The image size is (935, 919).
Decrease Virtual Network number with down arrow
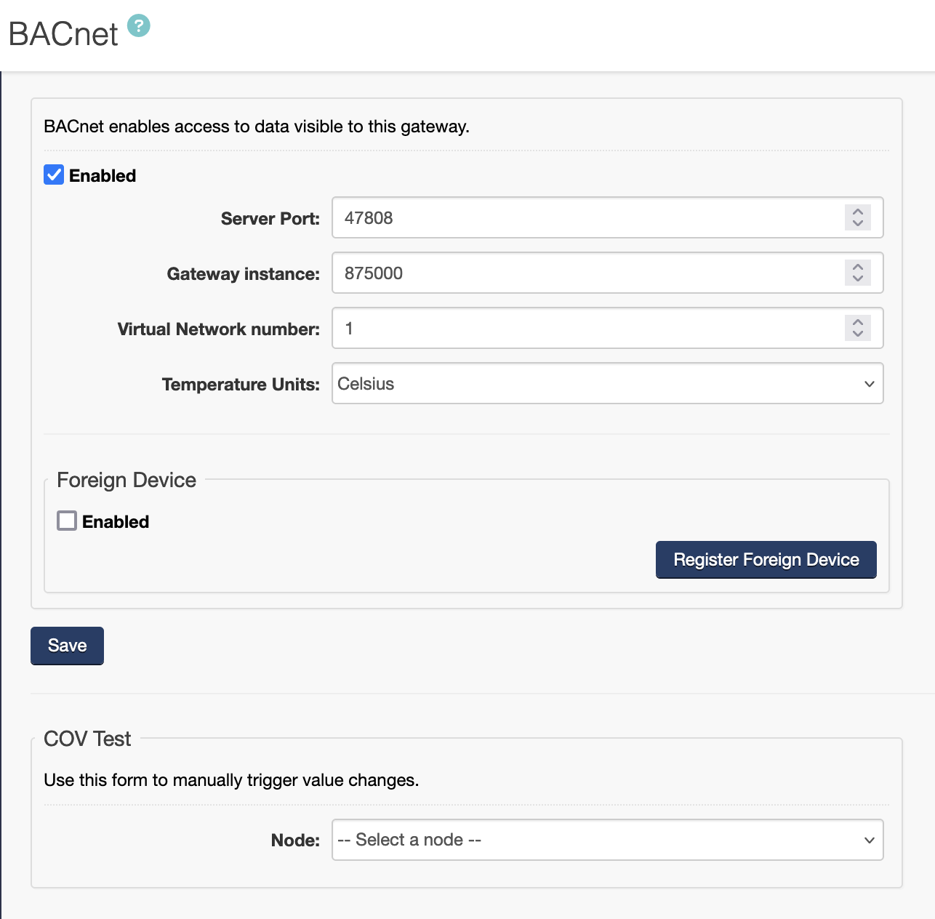(x=858, y=334)
